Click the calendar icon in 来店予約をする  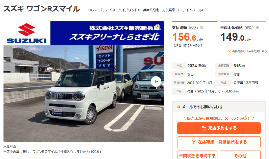coord(204,128)
